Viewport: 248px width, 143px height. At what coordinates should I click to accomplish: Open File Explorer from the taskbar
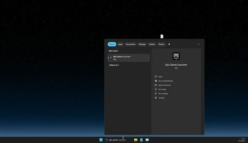click(136, 140)
